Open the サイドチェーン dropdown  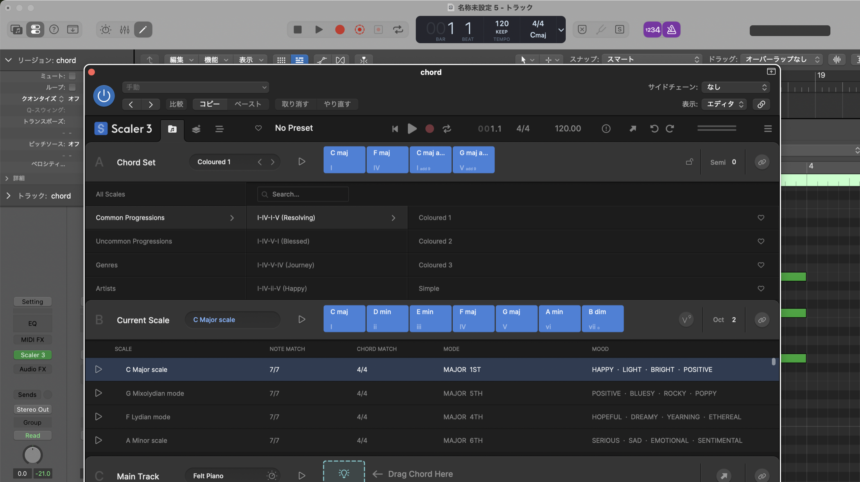736,87
